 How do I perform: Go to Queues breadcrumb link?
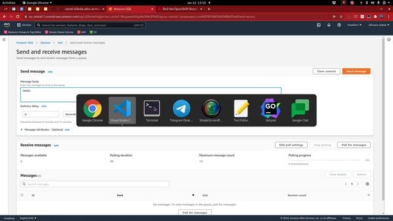pos(45,42)
